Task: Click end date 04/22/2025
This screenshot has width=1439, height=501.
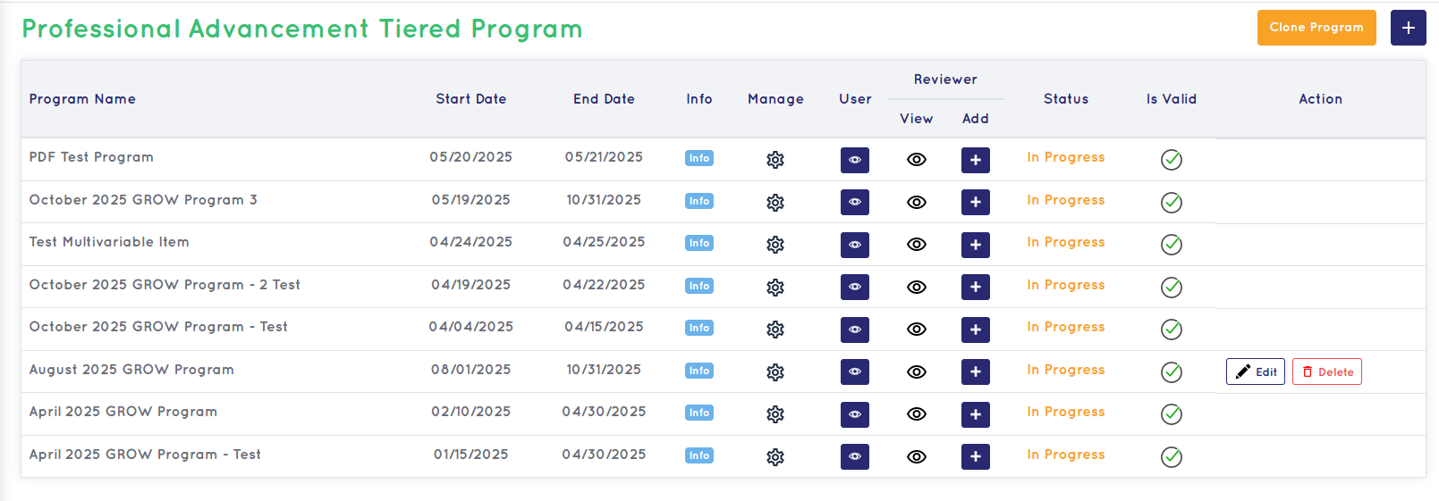Action: (x=604, y=285)
